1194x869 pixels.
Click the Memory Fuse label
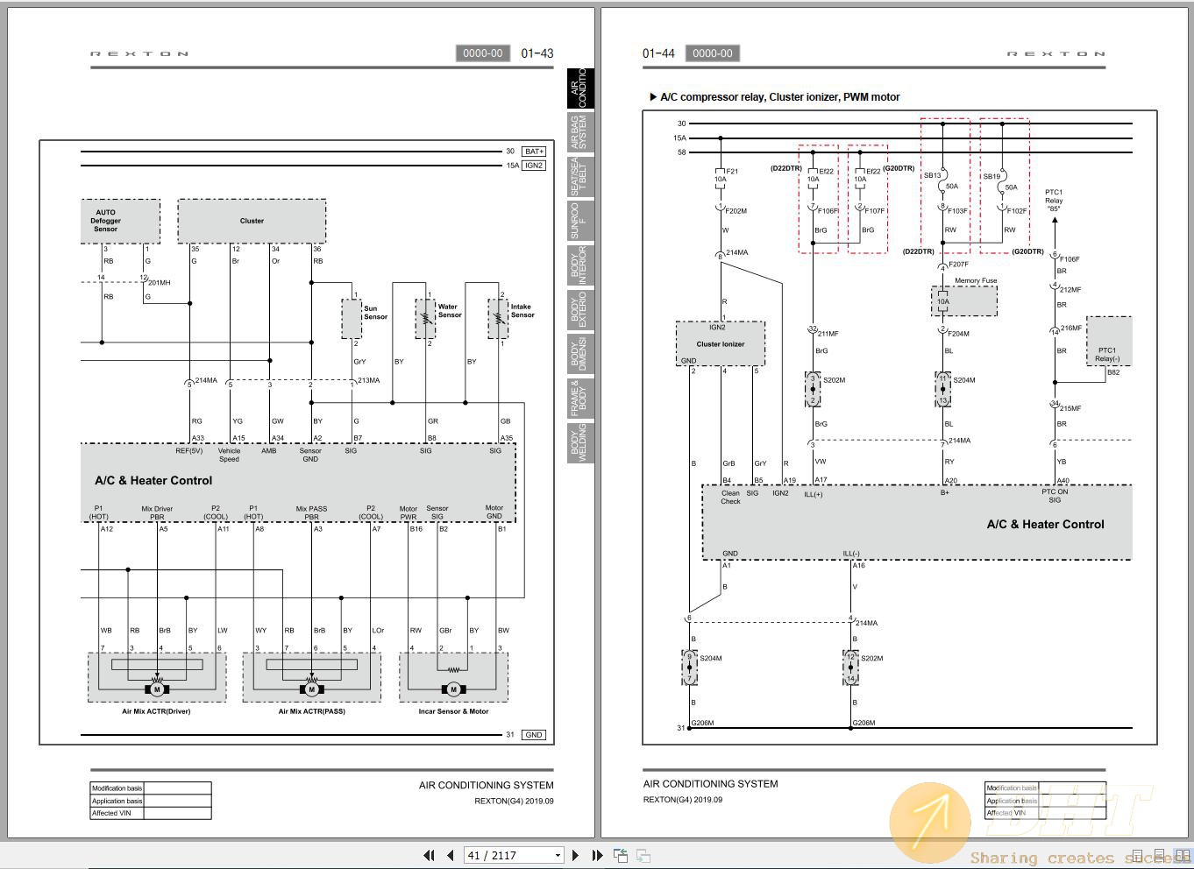click(x=976, y=280)
